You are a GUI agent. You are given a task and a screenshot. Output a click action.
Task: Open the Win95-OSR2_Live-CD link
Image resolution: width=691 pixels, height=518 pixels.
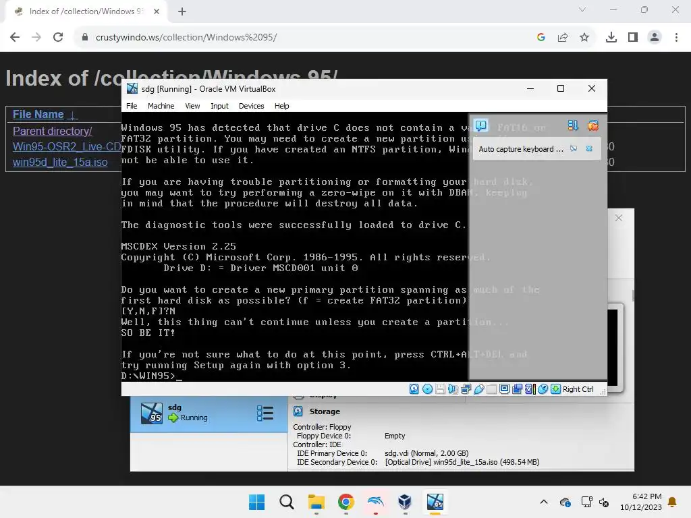67,146
